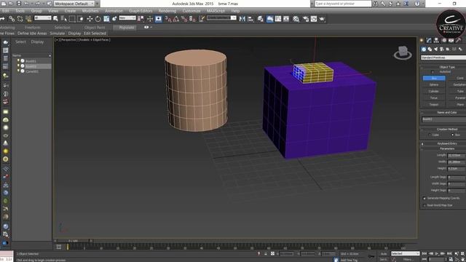
Task: Toggle the Percent Snap button
Action: click(184, 19)
